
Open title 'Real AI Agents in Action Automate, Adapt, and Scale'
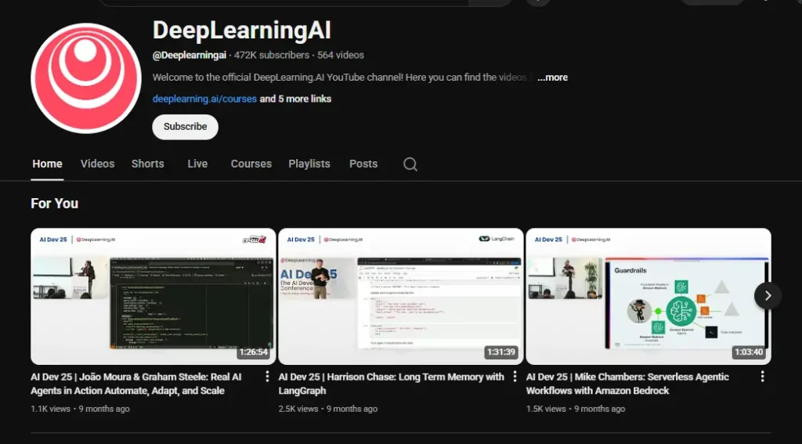pos(136,384)
